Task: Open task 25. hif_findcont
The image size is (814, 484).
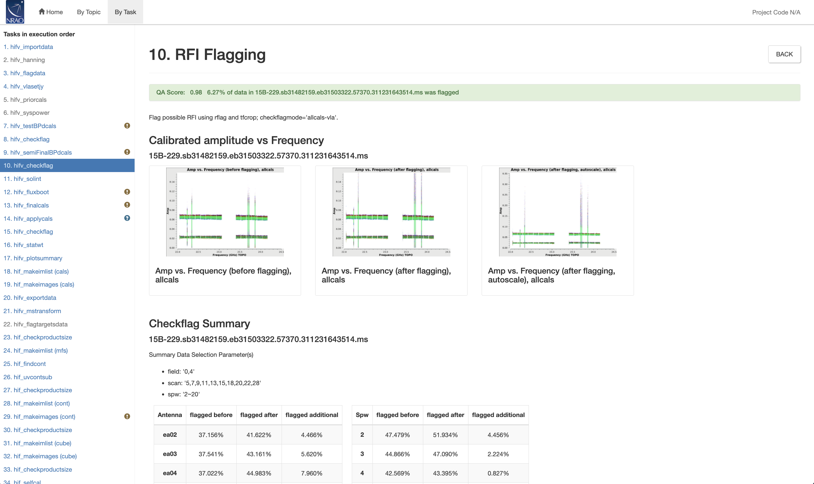Action: coord(24,364)
